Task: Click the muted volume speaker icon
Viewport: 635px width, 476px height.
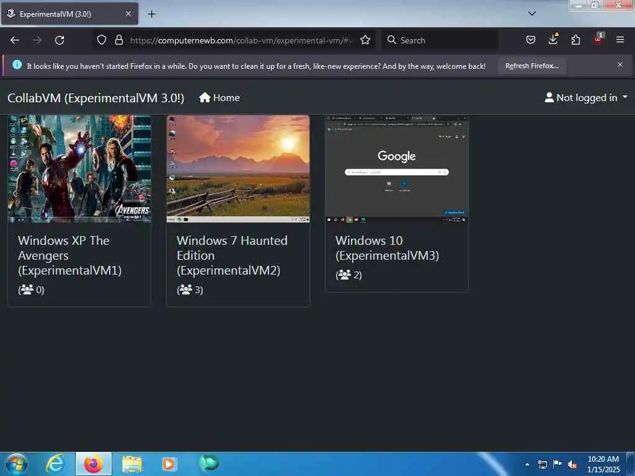Action: (572, 465)
